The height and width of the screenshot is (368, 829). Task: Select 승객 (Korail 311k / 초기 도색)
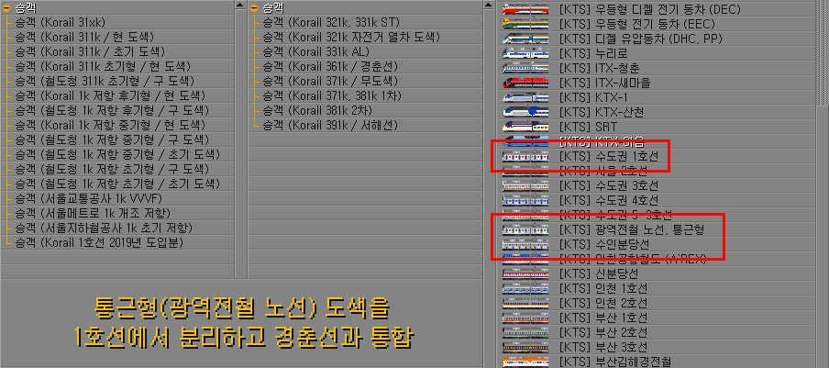tap(89, 51)
